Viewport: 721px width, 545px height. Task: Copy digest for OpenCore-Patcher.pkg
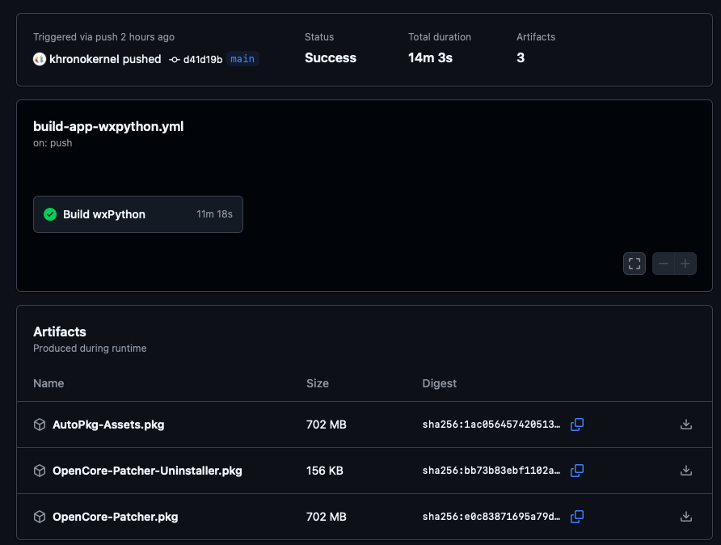pos(577,517)
